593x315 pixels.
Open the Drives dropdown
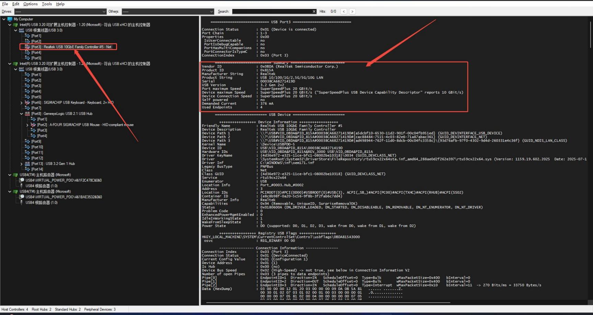104,12
